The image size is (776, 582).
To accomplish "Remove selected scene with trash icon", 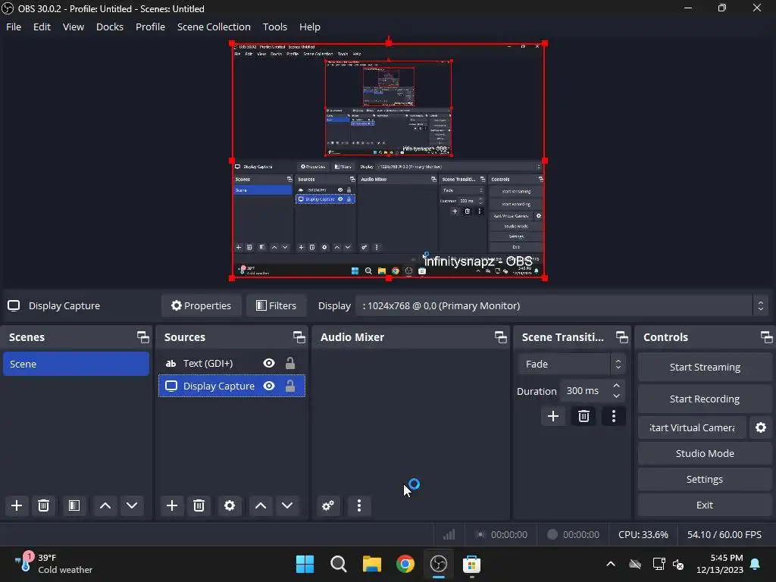I will point(43,505).
